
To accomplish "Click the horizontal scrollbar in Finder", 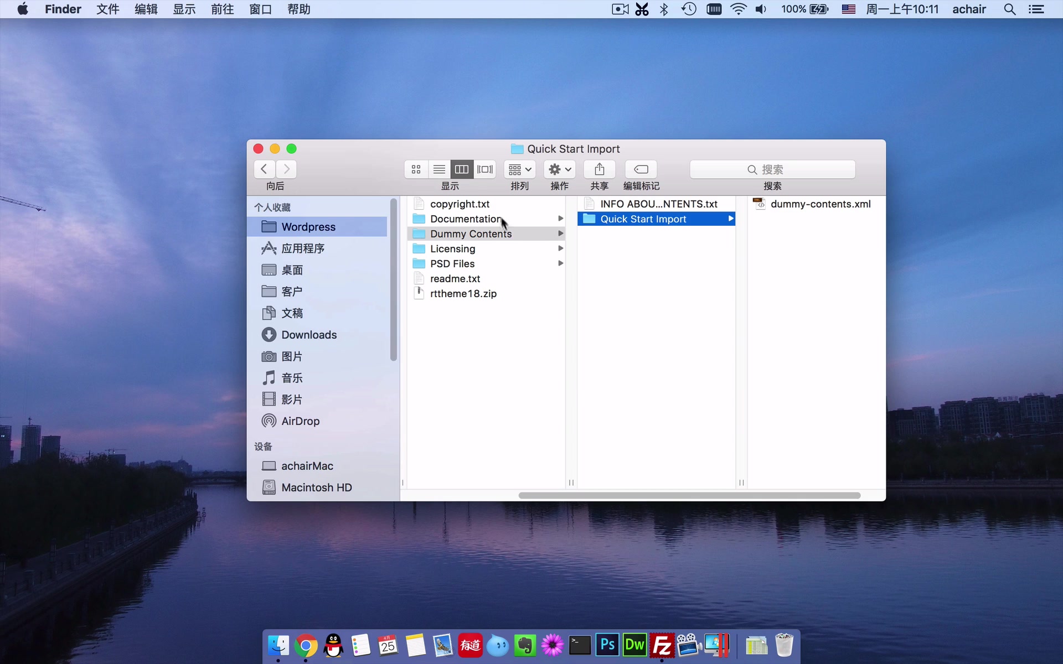I will coord(689,495).
